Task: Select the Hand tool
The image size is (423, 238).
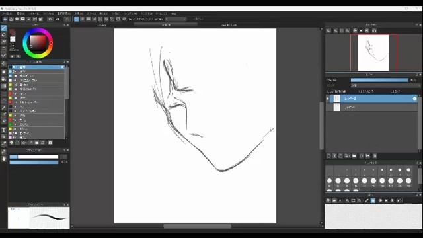Action: pos(4,159)
